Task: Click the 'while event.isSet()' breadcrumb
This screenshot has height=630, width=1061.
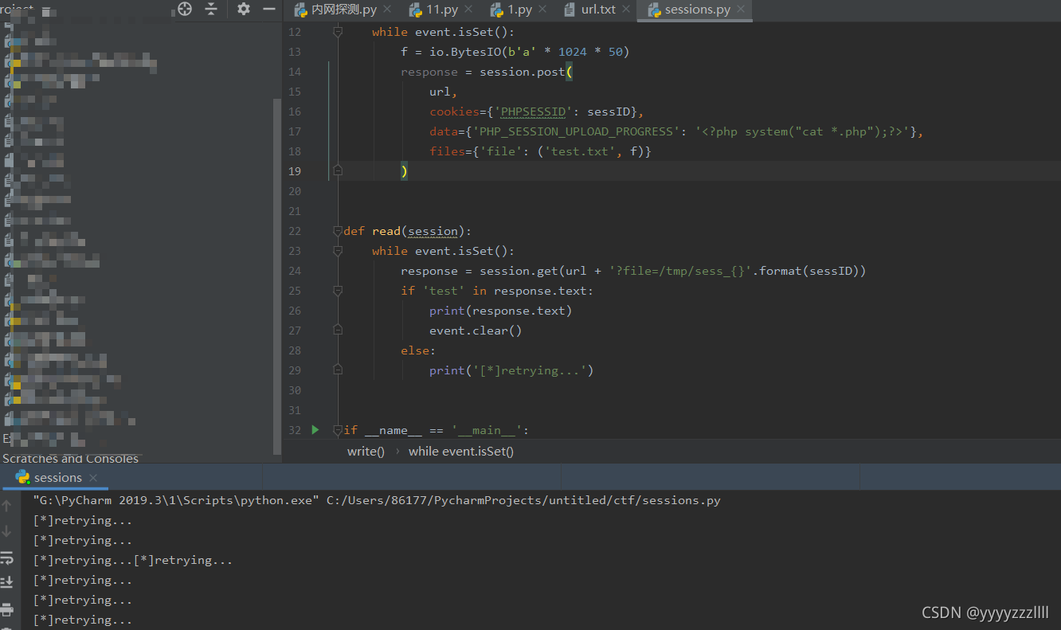Action: pos(461,452)
